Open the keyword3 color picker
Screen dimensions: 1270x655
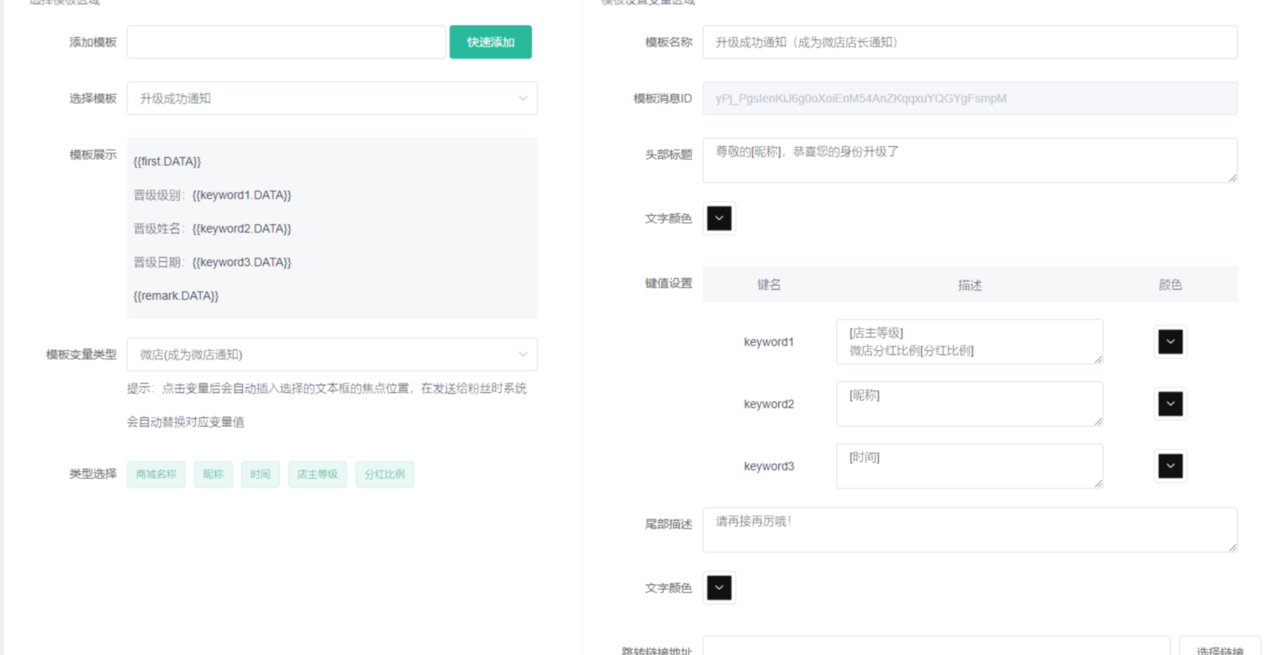(1170, 466)
